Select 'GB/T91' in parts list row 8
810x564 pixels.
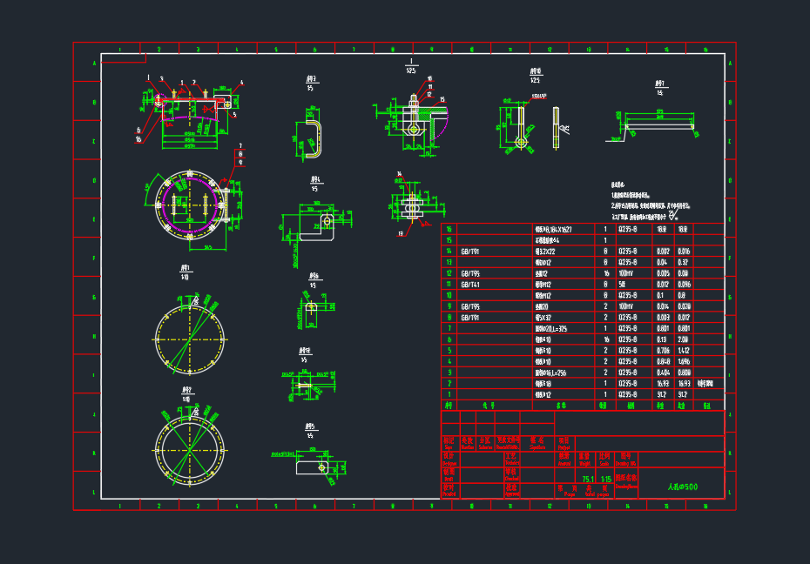470,318
